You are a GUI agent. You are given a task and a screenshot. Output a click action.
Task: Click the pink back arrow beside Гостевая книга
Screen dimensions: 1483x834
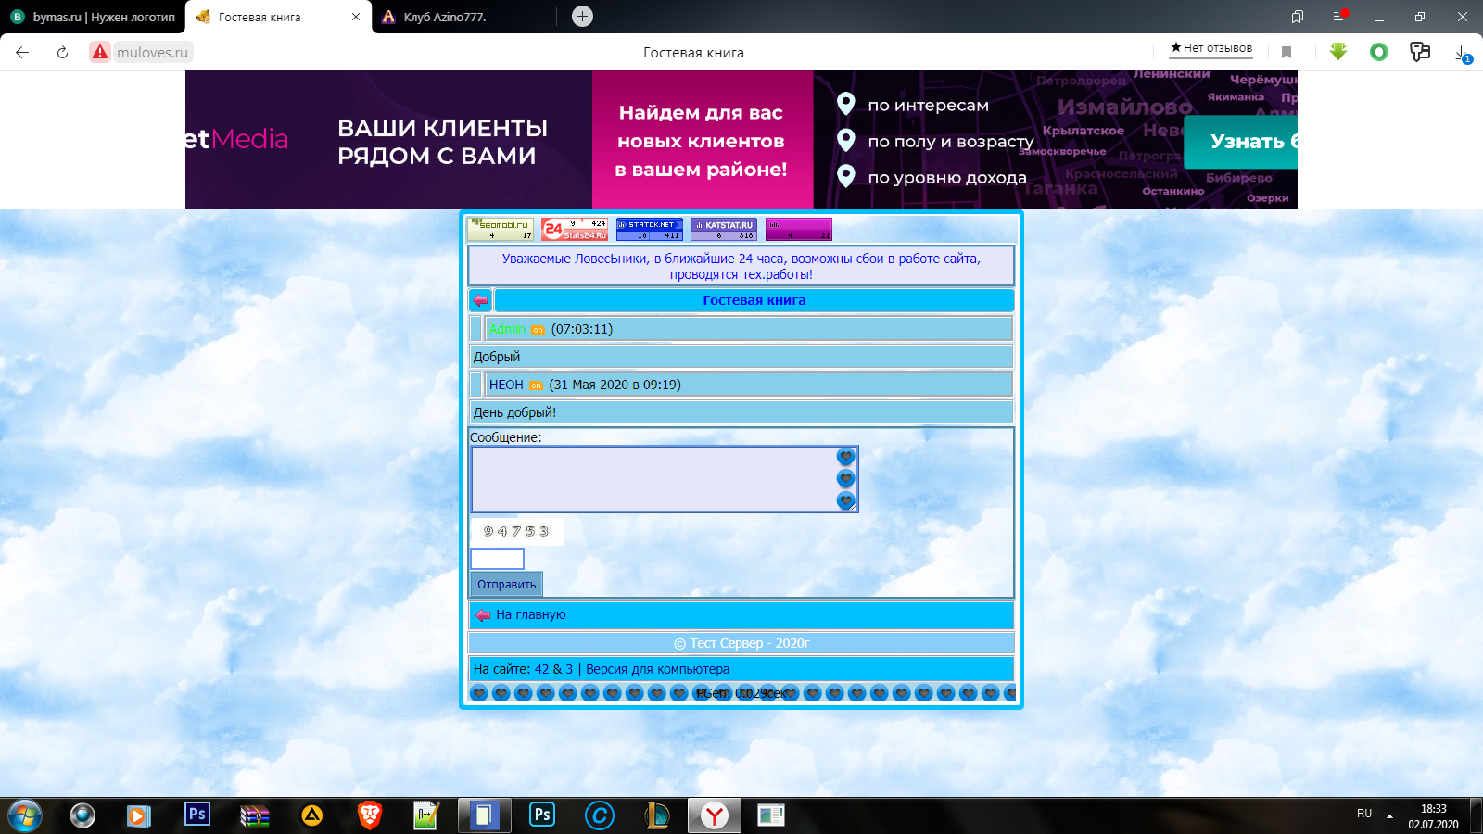pyautogui.click(x=480, y=300)
